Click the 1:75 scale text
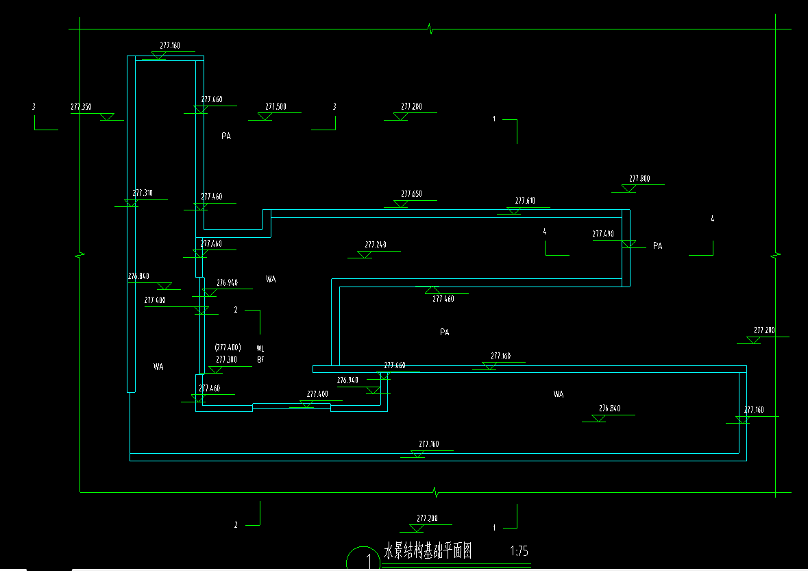Image resolution: width=808 pixels, height=571 pixels. pyautogui.click(x=519, y=551)
